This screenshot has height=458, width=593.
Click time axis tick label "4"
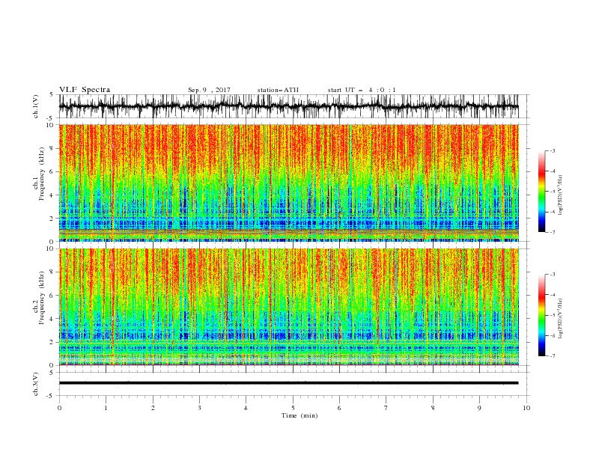tap(246, 408)
